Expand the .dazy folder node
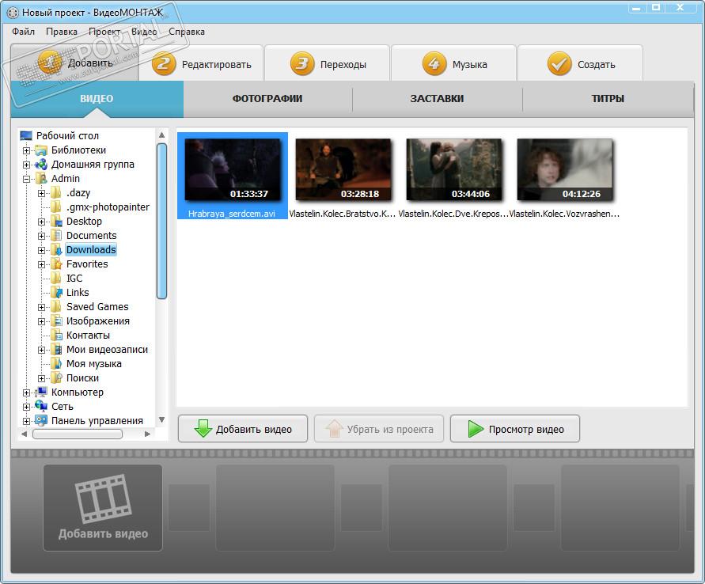Image resolution: width=705 pixels, height=584 pixels. (41, 193)
